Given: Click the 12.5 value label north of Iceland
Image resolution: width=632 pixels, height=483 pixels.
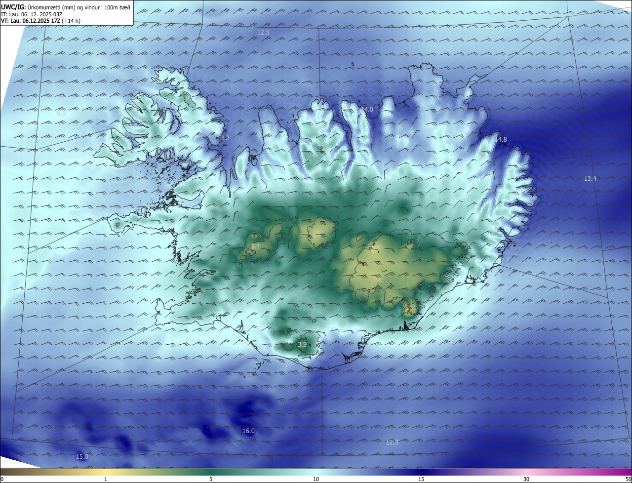Looking at the screenshot, I should pyautogui.click(x=263, y=33).
